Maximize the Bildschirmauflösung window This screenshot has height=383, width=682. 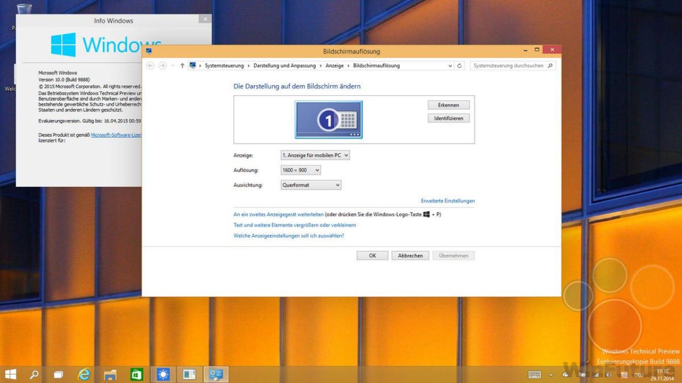coord(537,50)
